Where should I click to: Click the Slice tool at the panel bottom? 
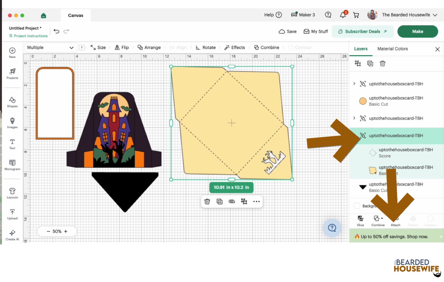click(x=360, y=221)
